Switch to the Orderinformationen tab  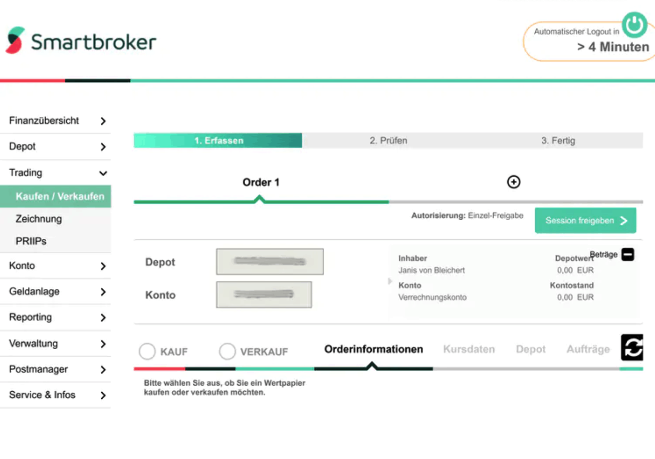tap(373, 349)
